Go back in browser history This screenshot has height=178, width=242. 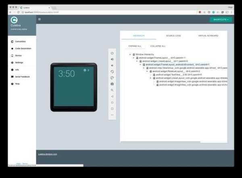coord(10,12)
